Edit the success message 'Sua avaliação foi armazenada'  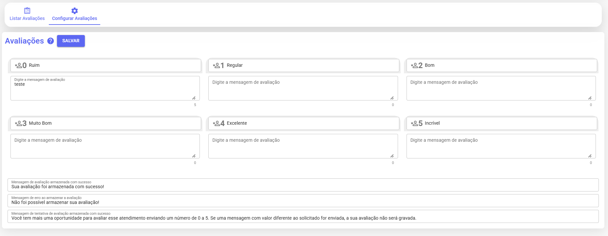point(303,187)
